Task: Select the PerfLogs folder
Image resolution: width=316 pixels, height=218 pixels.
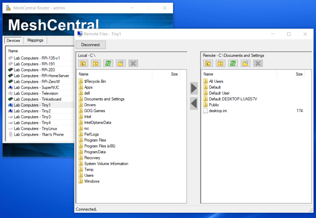Action: pyautogui.click(x=89, y=134)
